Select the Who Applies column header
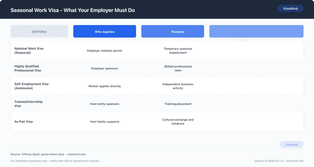This screenshot has width=314, height=167. coord(104,31)
